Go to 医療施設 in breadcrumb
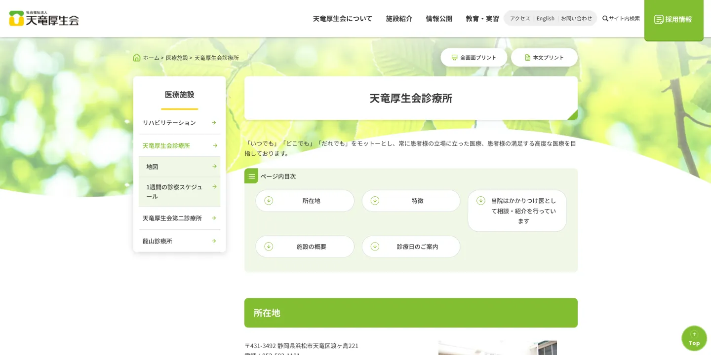This screenshot has height=355, width=711. click(x=177, y=58)
